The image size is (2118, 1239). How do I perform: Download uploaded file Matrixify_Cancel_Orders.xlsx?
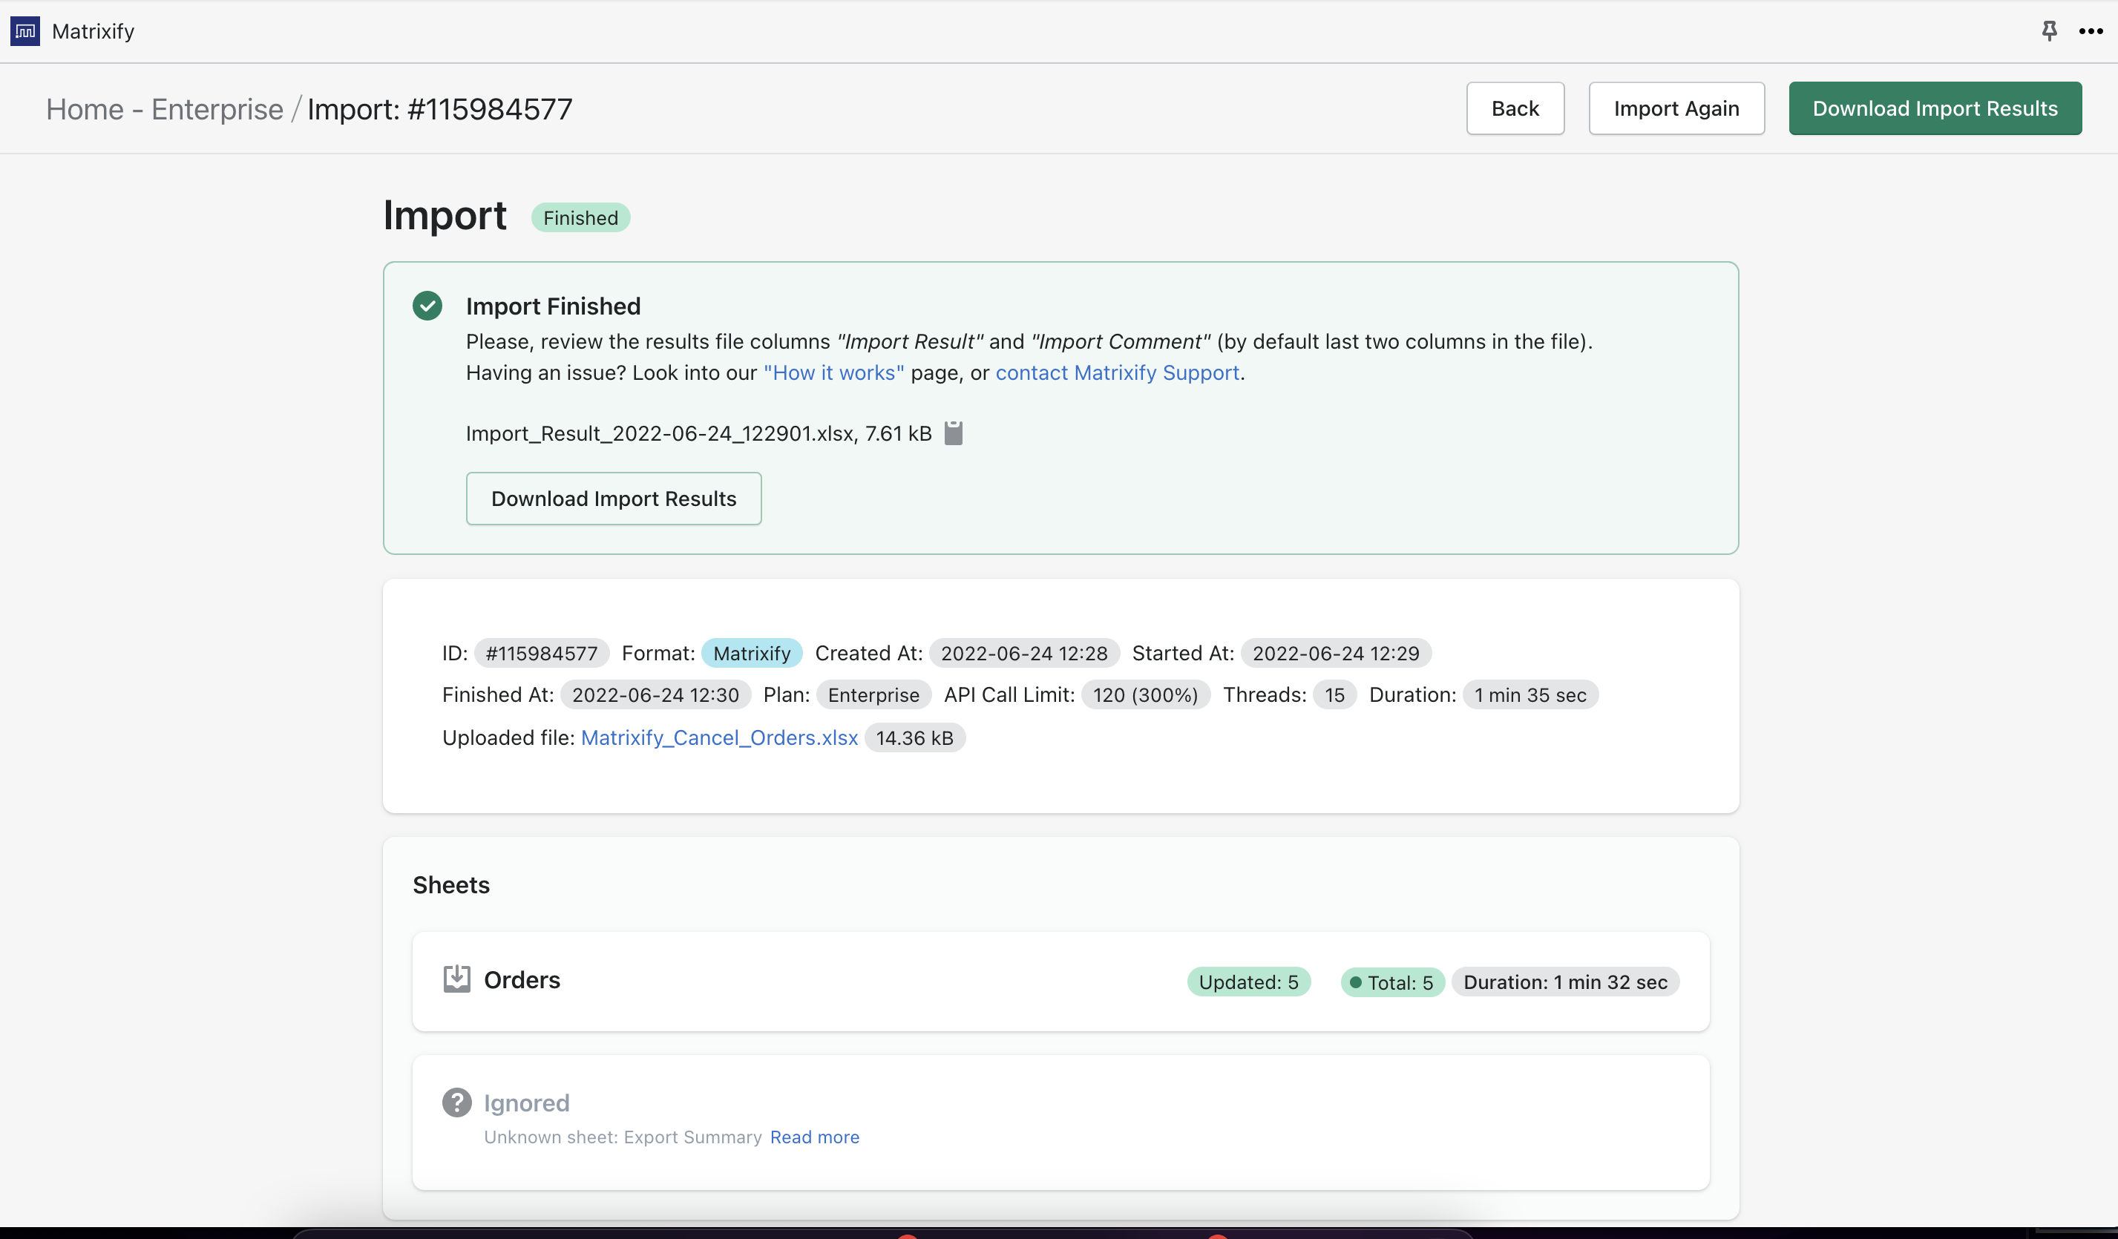[x=719, y=737]
